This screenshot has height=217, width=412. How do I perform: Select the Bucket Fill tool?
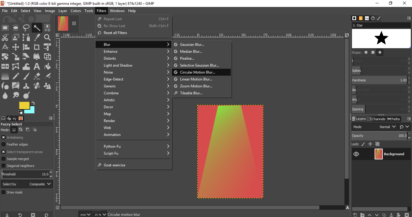[47, 66]
